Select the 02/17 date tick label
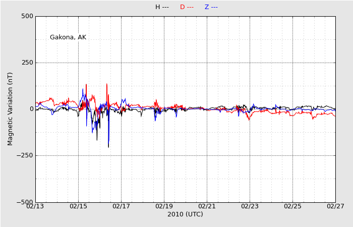The height and width of the screenshot is (227, 353). coord(121,206)
